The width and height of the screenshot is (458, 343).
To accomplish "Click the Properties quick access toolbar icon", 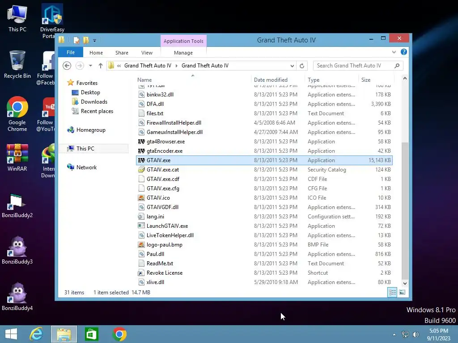I will click(76, 40).
